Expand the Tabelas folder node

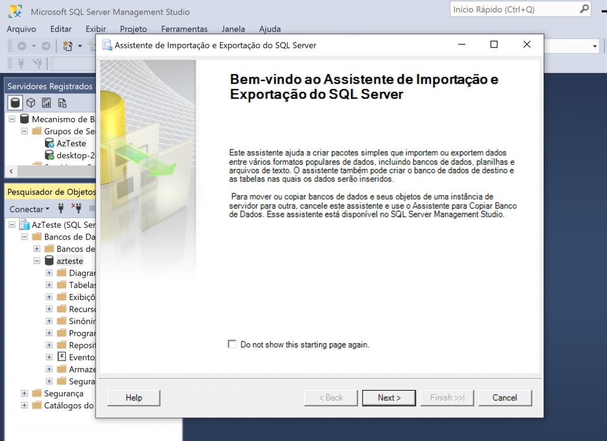[x=49, y=285]
